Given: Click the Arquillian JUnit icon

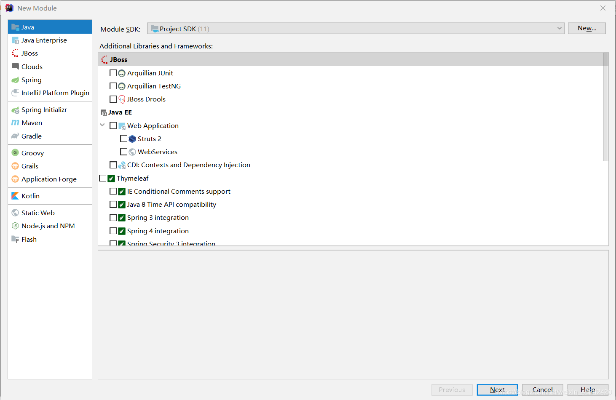Looking at the screenshot, I should click(122, 73).
